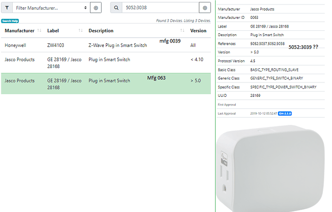Click the '< 4.10' version cell
The width and height of the screenshot is (332, 212).
click(197, 60)
